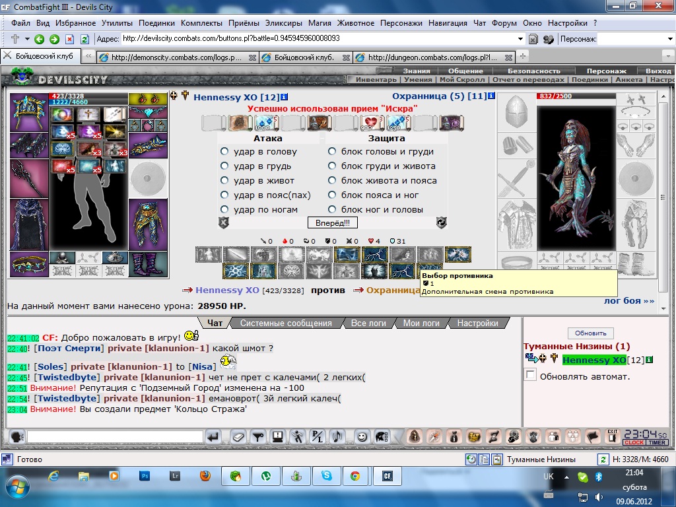Click the 1000 mana elixir scroll slot

[x=267, y=123]
